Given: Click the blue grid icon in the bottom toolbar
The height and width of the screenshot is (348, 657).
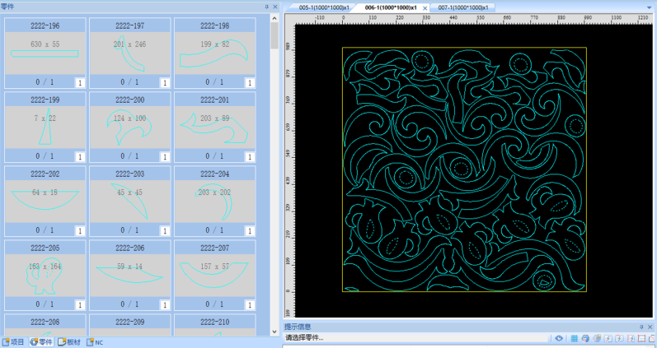Looking at the screenshot, I should pyautogui.click(x=574, y=338).
